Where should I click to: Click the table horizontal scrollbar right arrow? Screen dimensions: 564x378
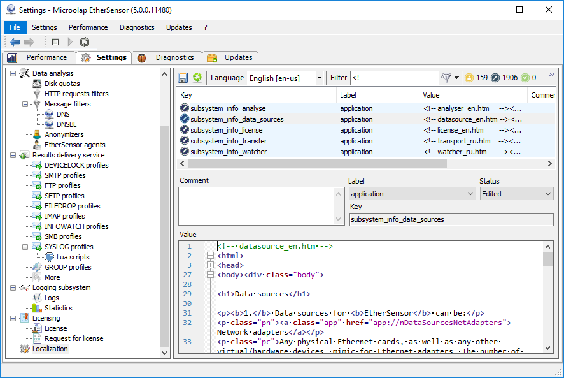point(549,164)
